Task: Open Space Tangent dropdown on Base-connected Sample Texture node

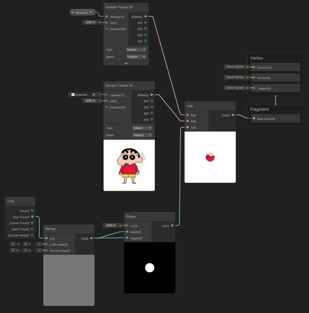Action: click(136, 57)
